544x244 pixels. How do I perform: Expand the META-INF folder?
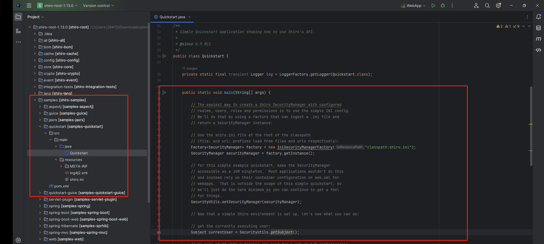tap(61, 166)
